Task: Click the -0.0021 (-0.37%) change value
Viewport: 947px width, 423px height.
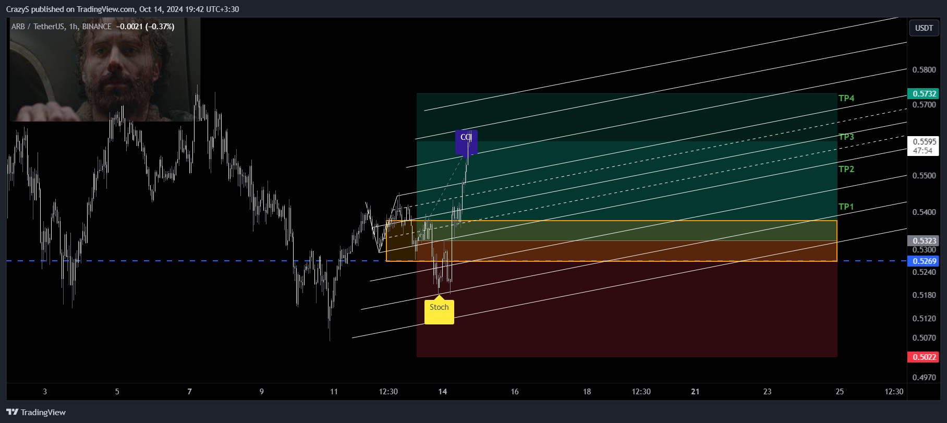Action: [145, 27]
